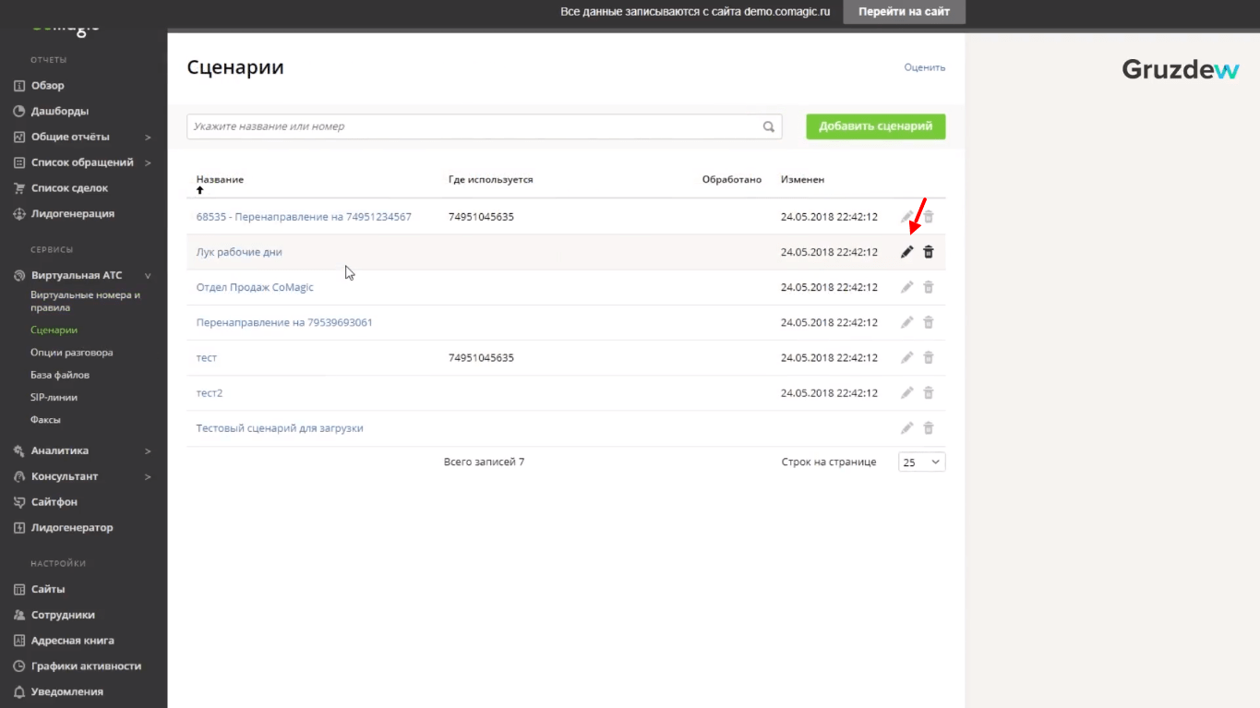
Task: Expand Список обращений submenu arrow
Action: (148, 162)
